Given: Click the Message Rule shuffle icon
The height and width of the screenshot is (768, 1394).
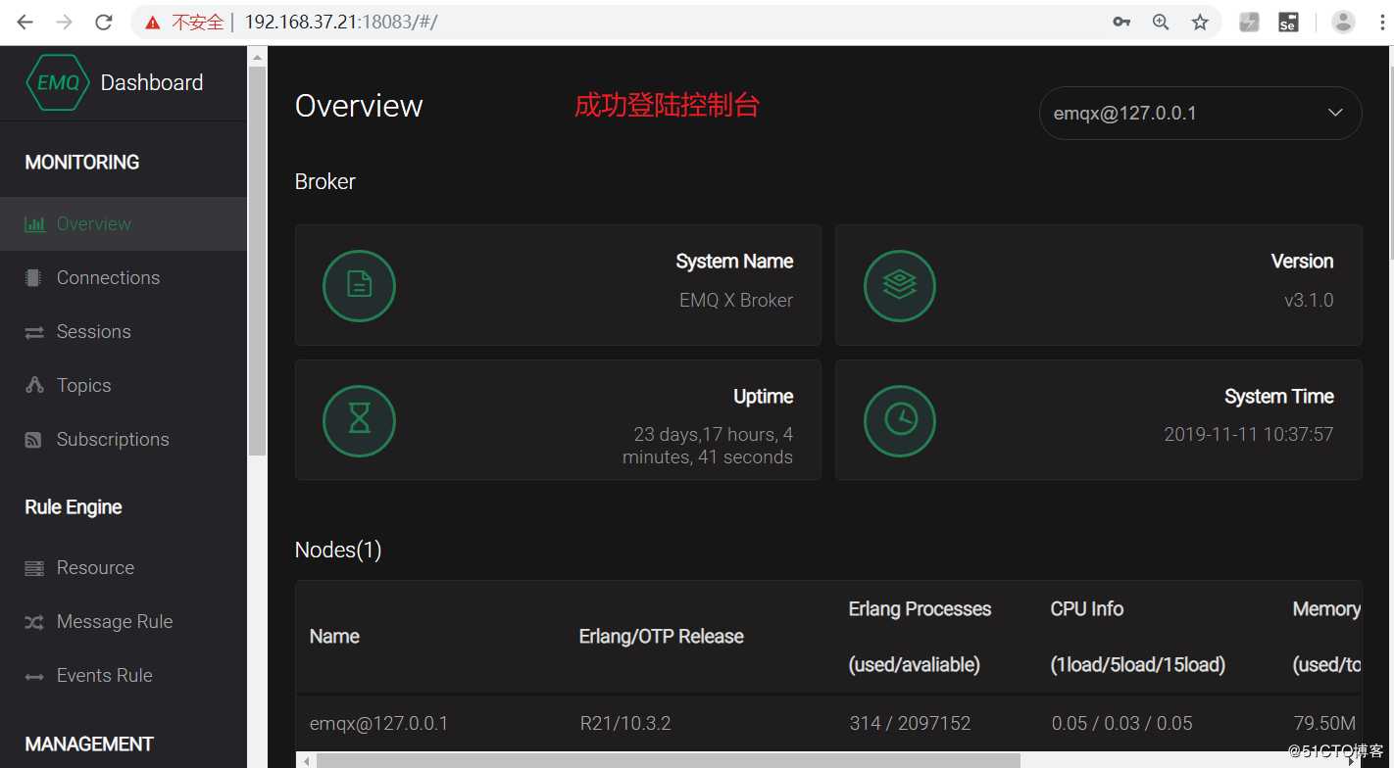Looking at the screenshot, I should pos(34,622).
